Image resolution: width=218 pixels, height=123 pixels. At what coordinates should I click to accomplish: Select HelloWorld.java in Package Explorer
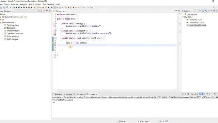(x=13, y=31)
